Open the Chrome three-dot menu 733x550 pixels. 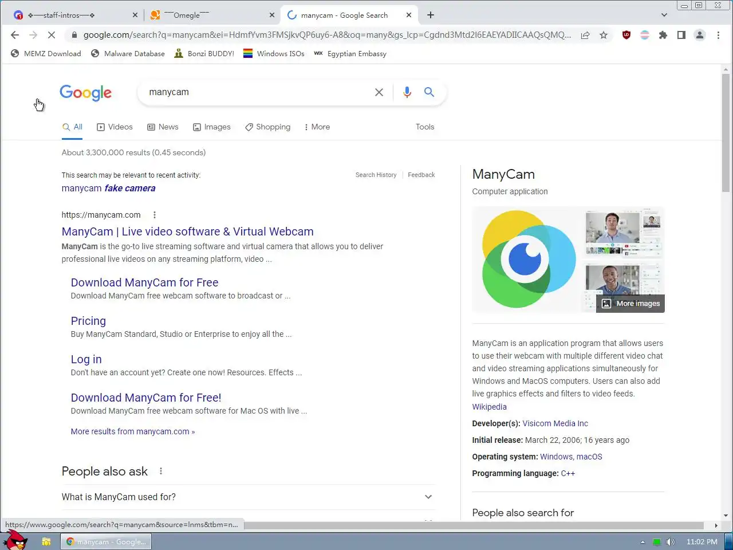718,35
